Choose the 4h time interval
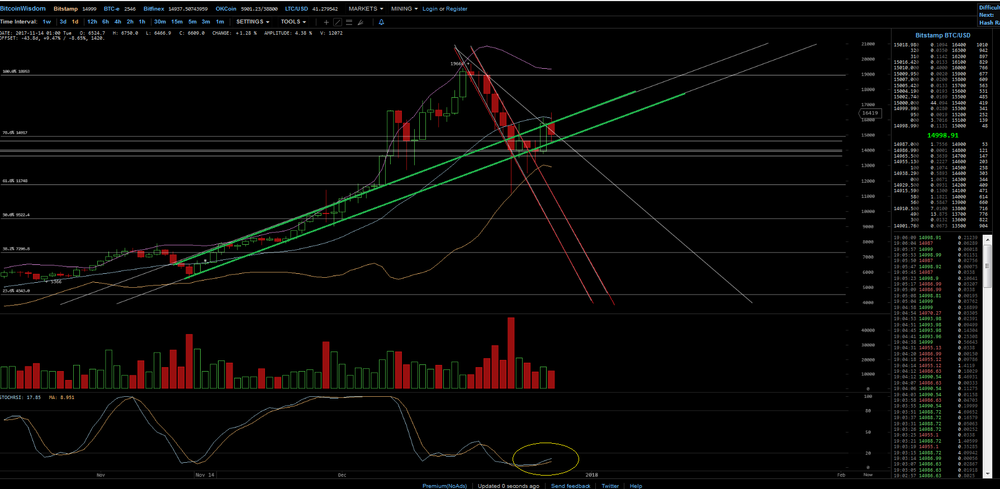1000x489 pixels. [118, 22]
